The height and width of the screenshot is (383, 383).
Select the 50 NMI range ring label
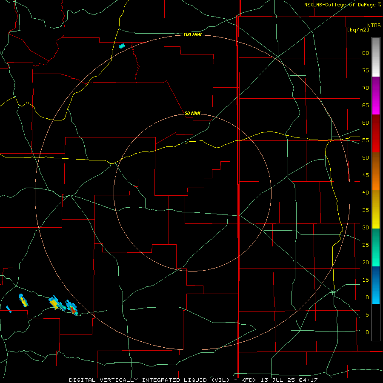click(x=192, y=113)
